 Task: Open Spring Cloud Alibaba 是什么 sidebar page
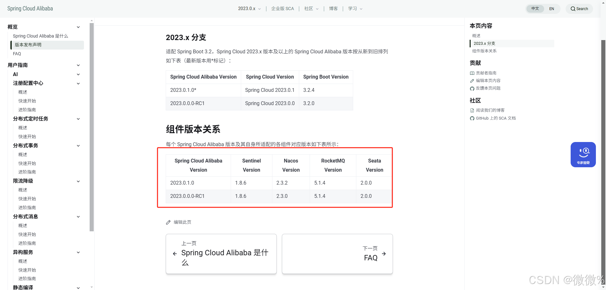pyautogui.click(x=40, y=36)
